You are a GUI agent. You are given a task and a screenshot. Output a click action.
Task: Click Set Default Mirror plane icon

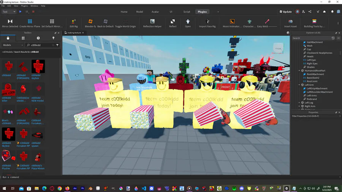(x=52, y=21)
